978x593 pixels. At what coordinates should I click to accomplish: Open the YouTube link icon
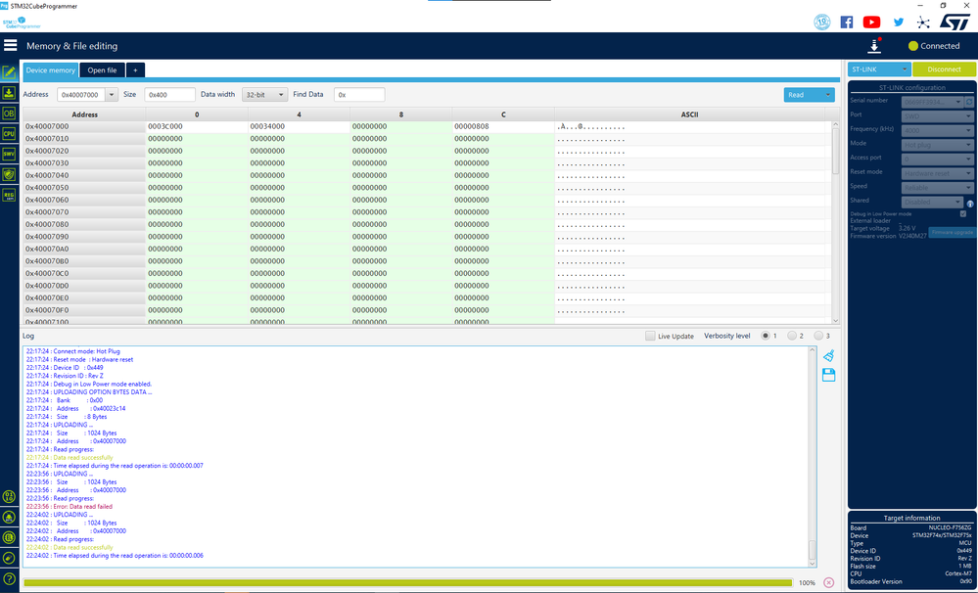(x=871, y=22)
